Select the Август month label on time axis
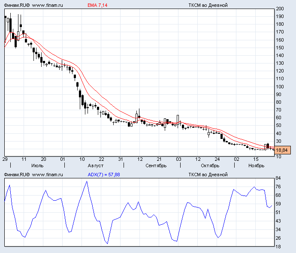This screenshot has width=296, height=253. pyautogui.click(x=95, y=165)
